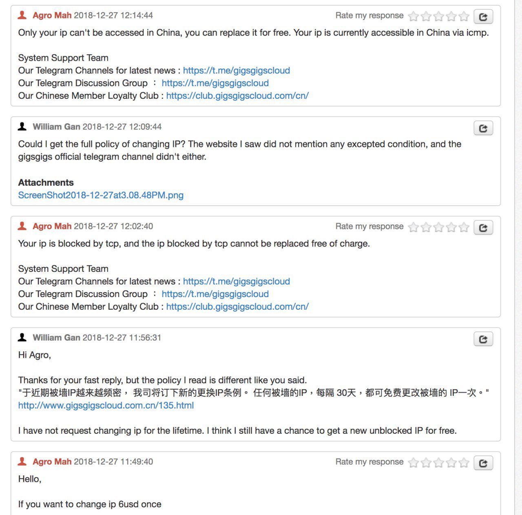522x515 pixels.
Task: Open gigsgigscloud.com.cn/135.html policy link
Action: point(106,405)
